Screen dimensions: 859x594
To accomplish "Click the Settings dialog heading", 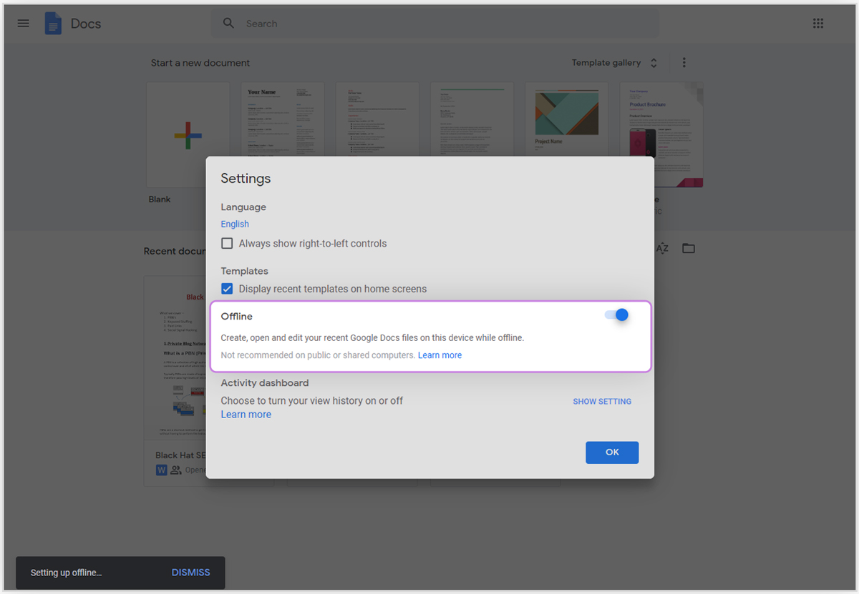I will 246,179.
